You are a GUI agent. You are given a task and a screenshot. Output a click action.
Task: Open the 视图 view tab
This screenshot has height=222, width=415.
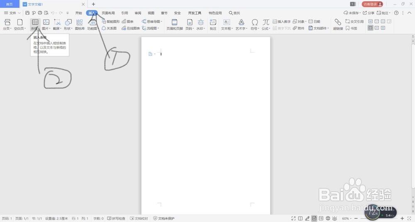[x=151, y=13]
